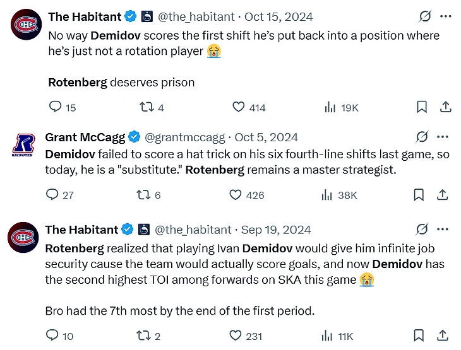Open Grant McCagg's profile name link
The height and width of the screenshot is (350, 461).
pos(85,137)
